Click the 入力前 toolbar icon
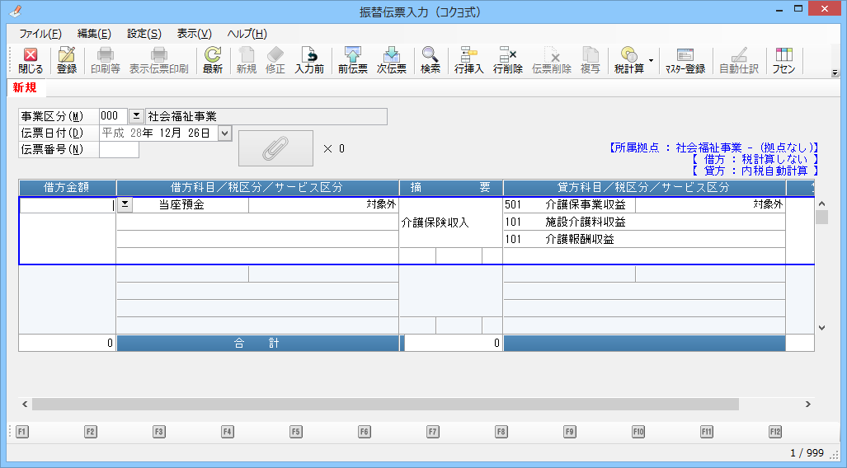 pyautogui.click(x=309, y=60)
